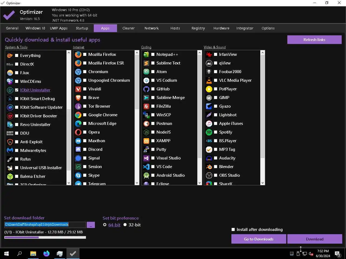Screen dimensions: 346x259
Task: Click the Notepad++ icon
Action: click(146, 54)
